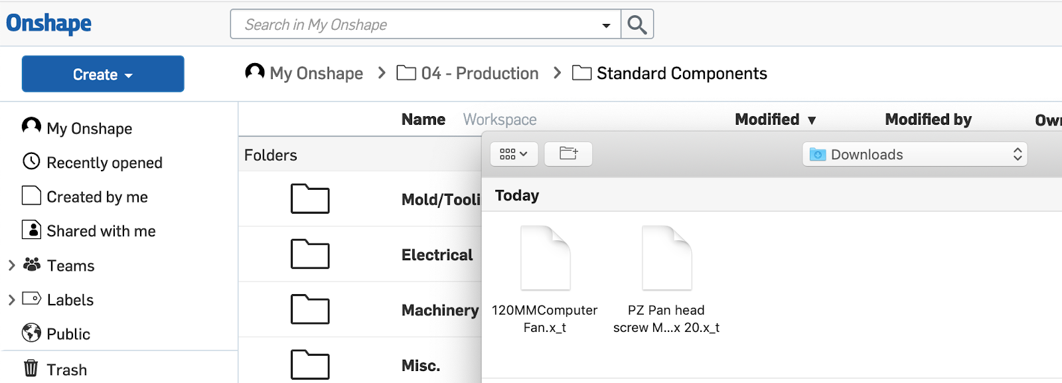The height and width of the screenshot is (383, 1062).
Task: Sort by Modified column header
Action: (767, 119)
